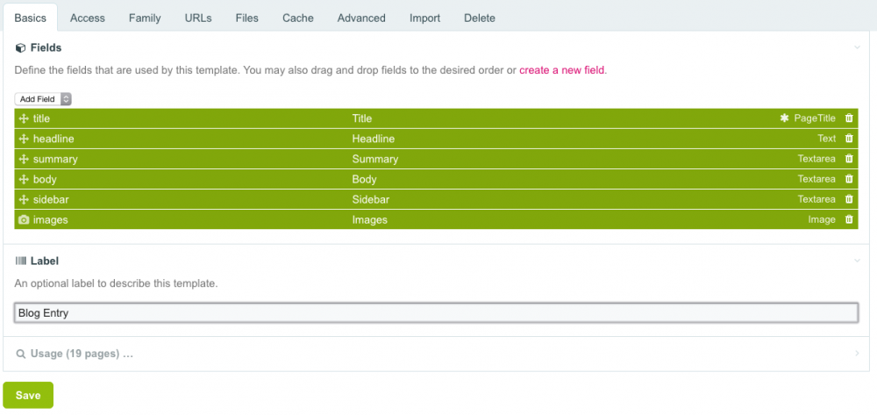
Task: Click the camera icon beside images
Action: tap(24, 219)
